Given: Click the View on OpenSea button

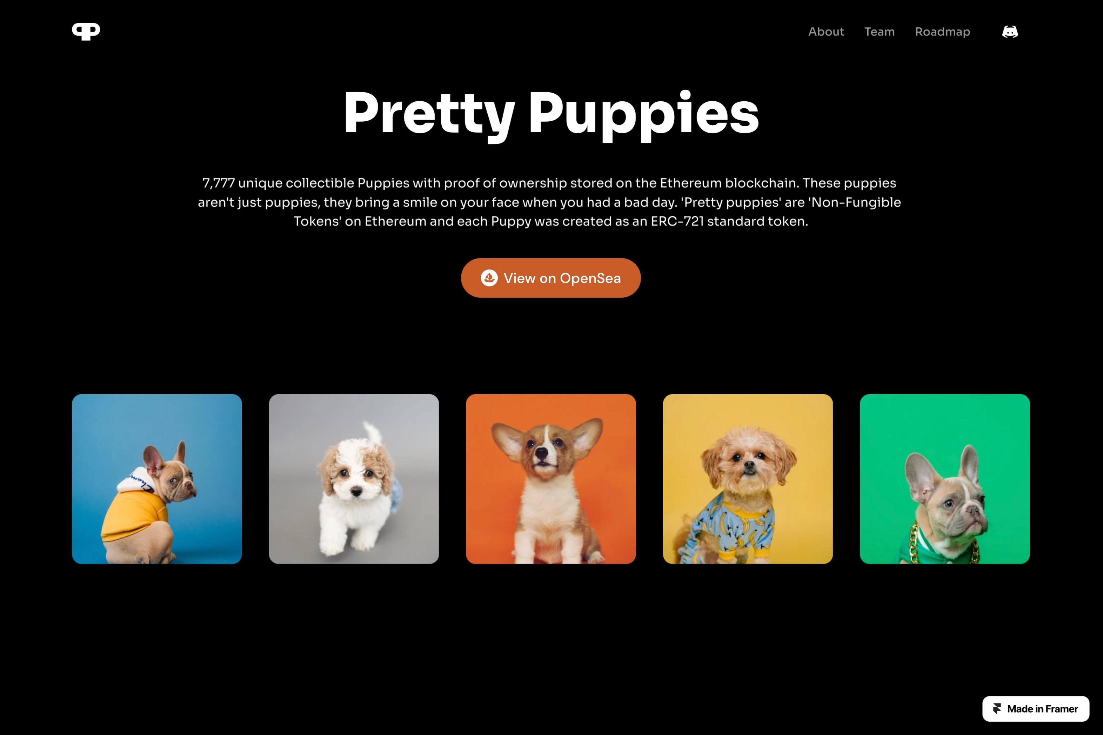Looking at the screenshot, I should click(550, 278).
